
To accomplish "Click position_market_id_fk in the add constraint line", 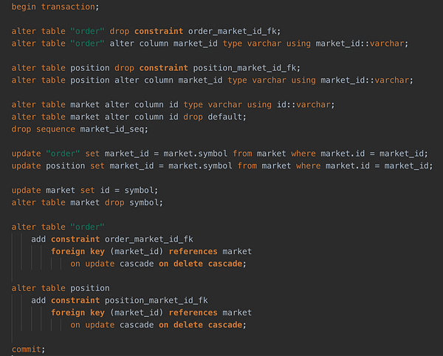I will [x=157, y=301].
